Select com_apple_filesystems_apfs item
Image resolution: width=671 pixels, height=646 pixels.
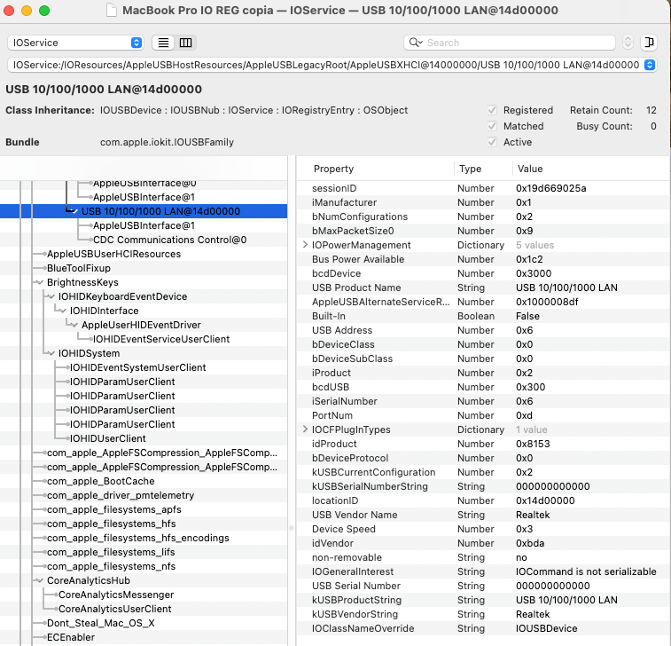click(x=113, y=509)
